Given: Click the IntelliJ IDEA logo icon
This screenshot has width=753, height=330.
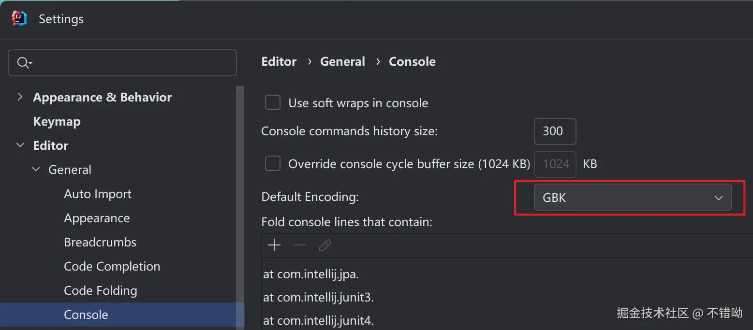Looking at the screenshot, I should click(x=19, y=18).
